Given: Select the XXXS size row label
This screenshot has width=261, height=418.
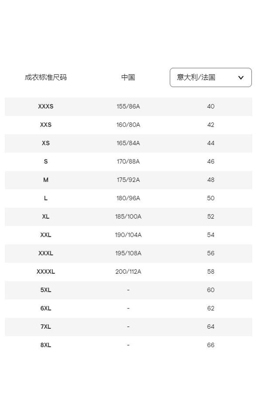Looking at the screenshot, I should [x=46, y=107].
